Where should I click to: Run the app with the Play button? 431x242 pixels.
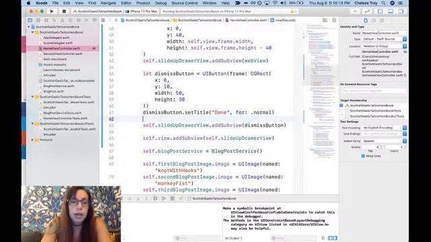pyautogui.click(x=52, y=11)
